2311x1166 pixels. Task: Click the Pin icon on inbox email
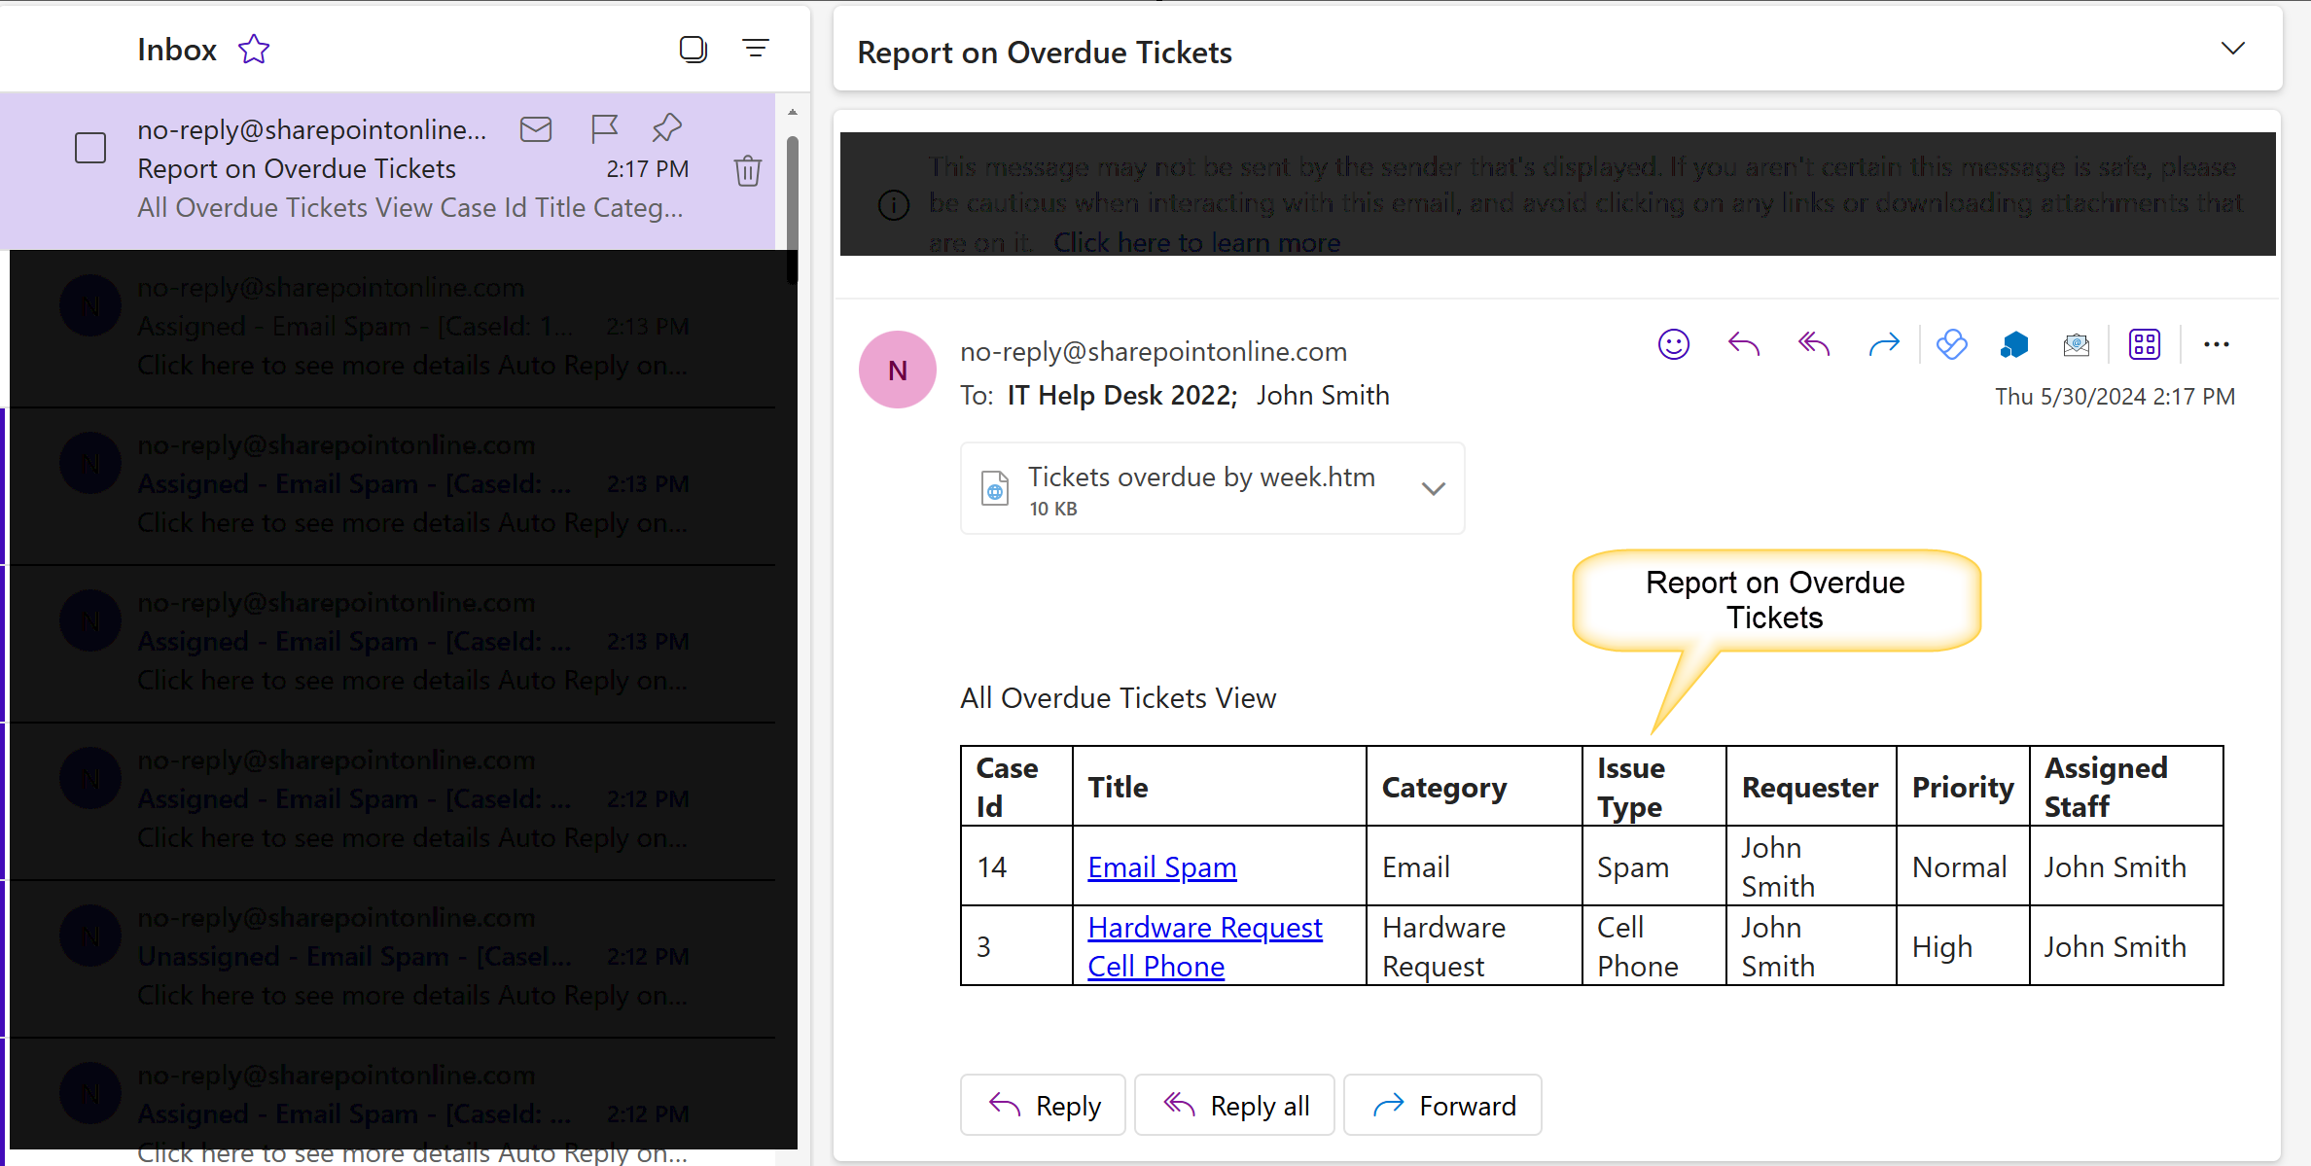tap(669, 128)
